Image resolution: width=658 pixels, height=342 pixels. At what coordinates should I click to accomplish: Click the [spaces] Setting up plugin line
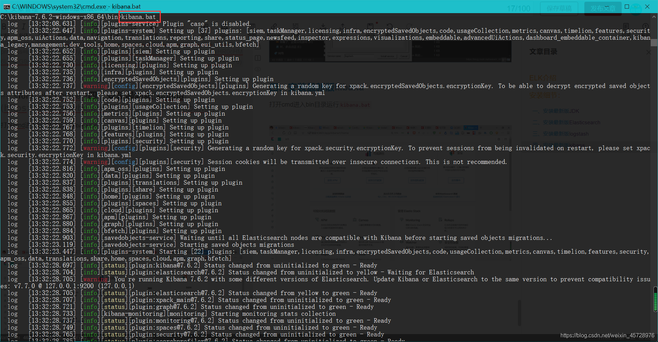[x=114, y=203]
